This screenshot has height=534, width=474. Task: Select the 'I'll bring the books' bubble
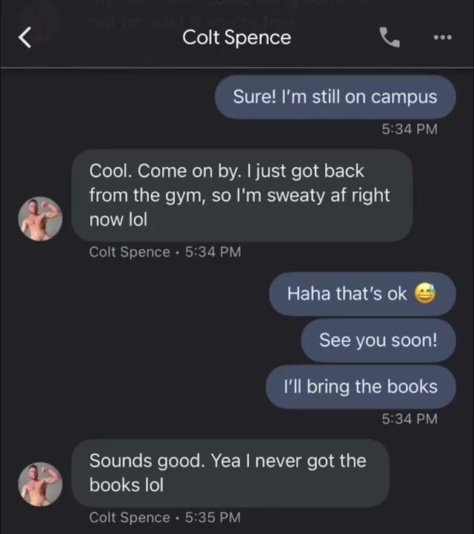(361, 387)
